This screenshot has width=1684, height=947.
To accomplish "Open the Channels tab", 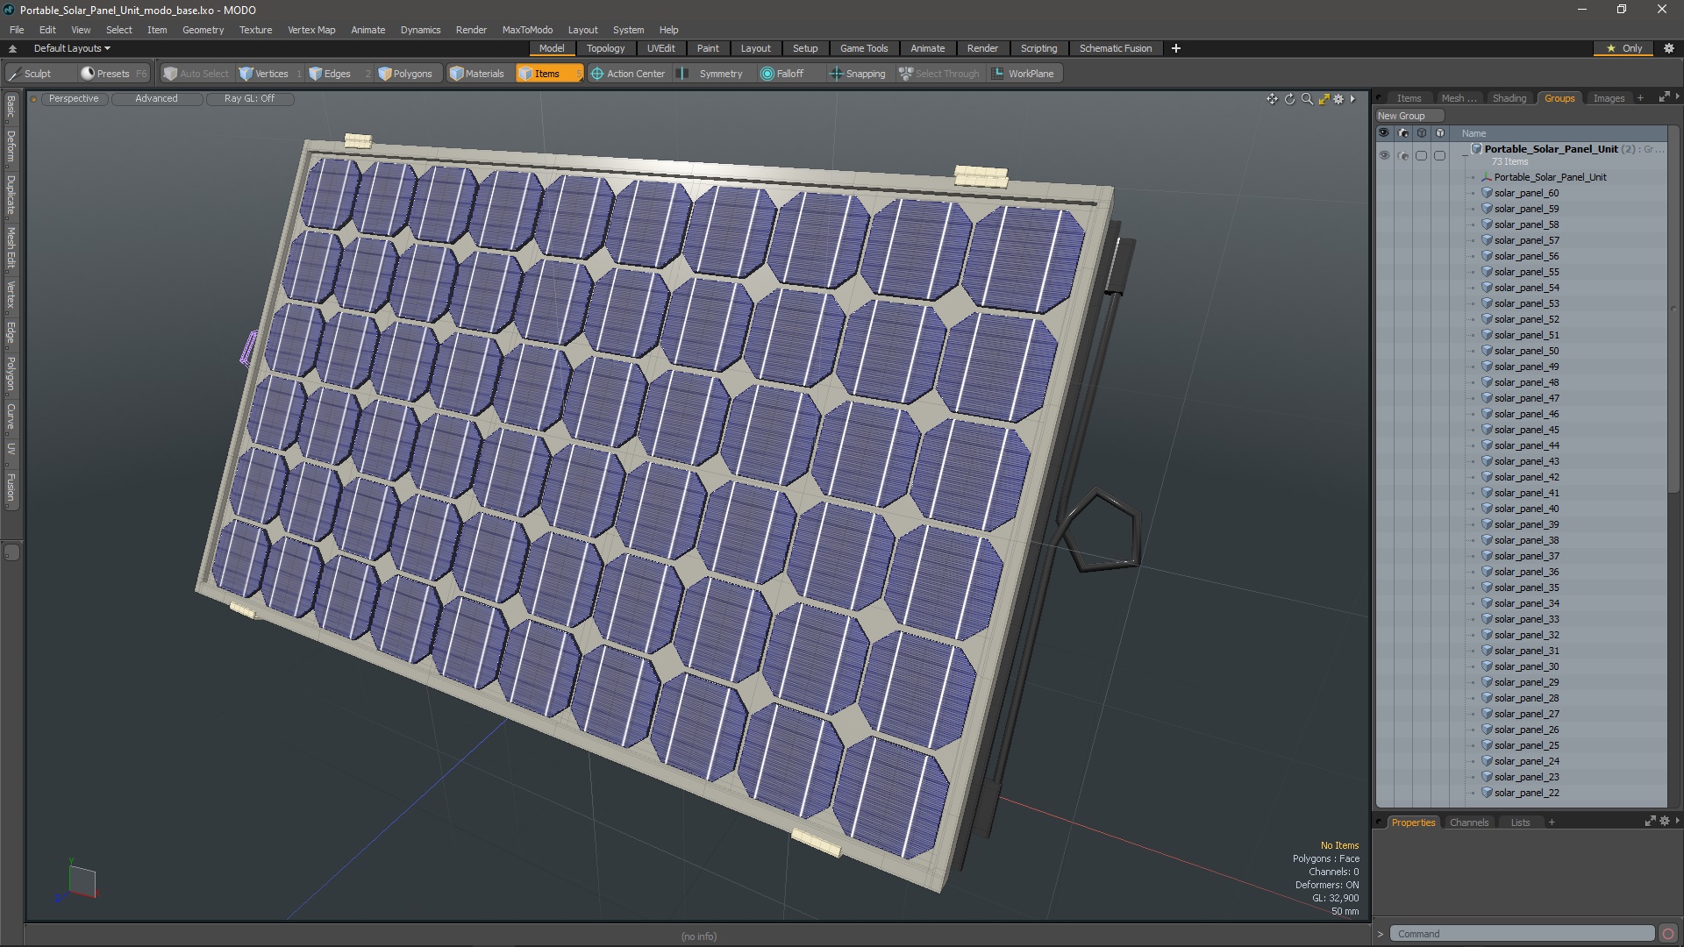I will click(x=1468, y=822).
